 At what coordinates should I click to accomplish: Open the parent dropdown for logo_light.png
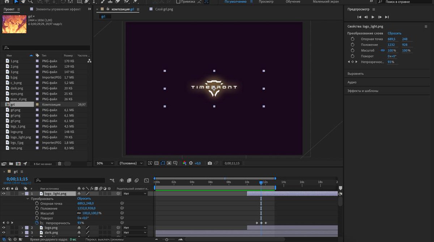135,194
